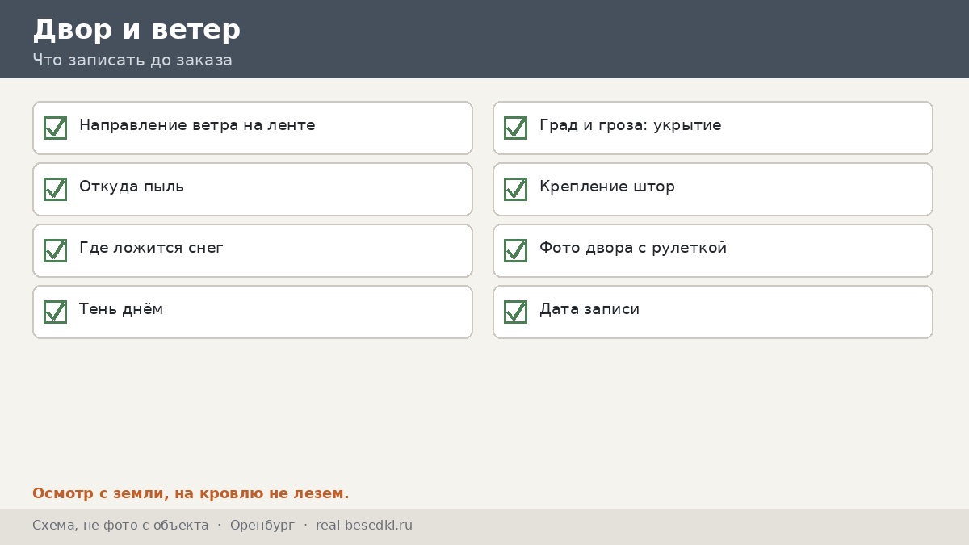969x545 pixels.
Task: Click the 'Двор и ветер' heading
Action: [136, 30]
